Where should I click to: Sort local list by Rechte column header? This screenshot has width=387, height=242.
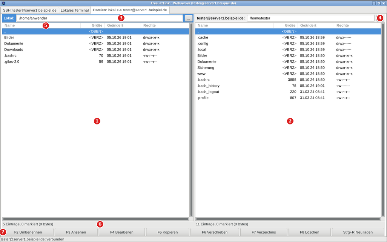(x=165, y=25)
